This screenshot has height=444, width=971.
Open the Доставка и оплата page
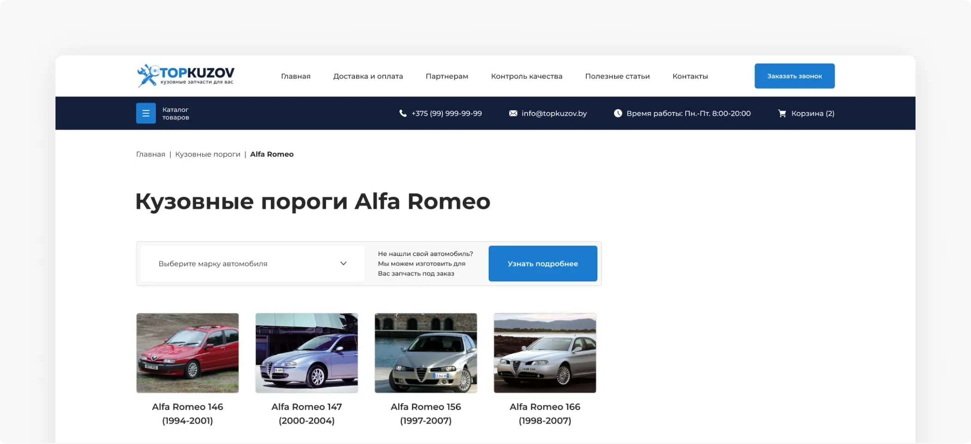coord(368,76)
